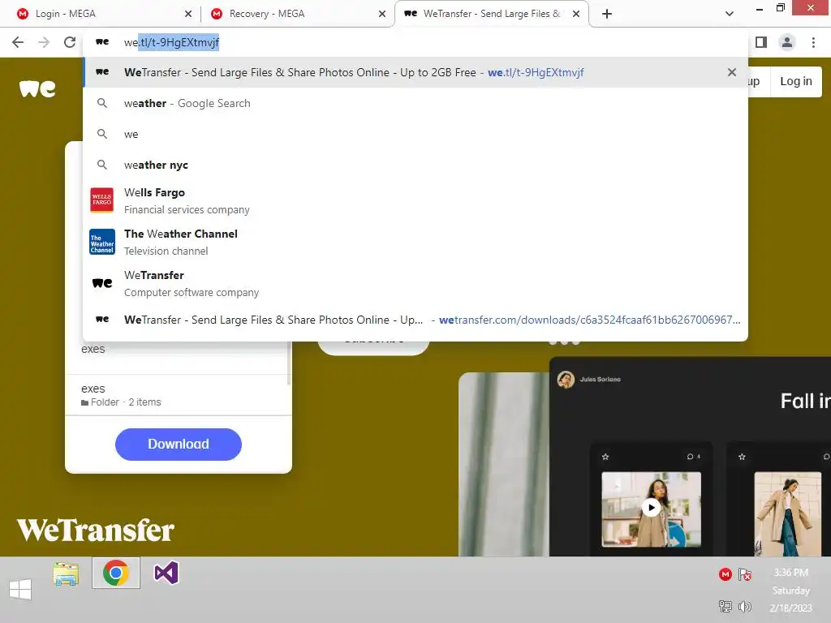
Task: Select the WeTransfer browser tab
Action: pos(491,14)
